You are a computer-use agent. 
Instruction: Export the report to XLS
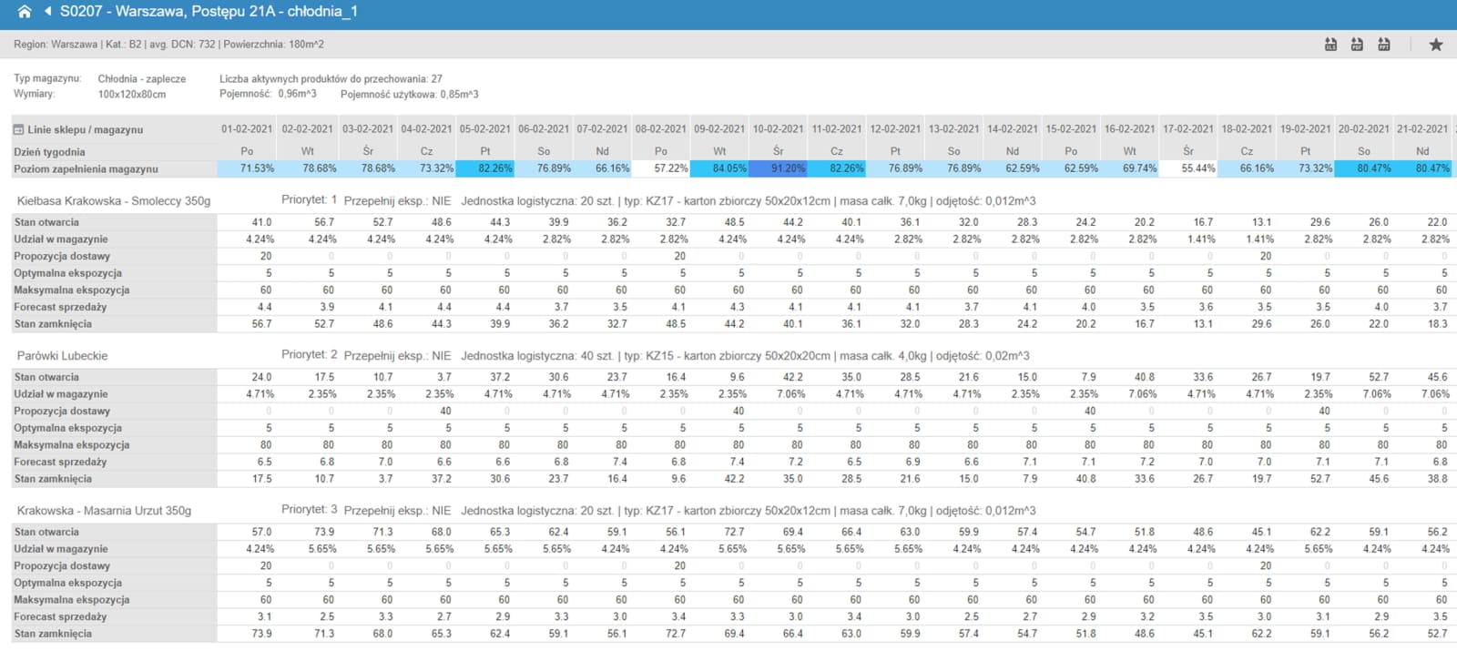click(1330, 45)
